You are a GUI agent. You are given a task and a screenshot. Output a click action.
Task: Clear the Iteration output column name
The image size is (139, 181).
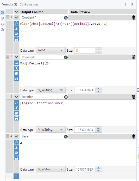[x=66, y=97]
